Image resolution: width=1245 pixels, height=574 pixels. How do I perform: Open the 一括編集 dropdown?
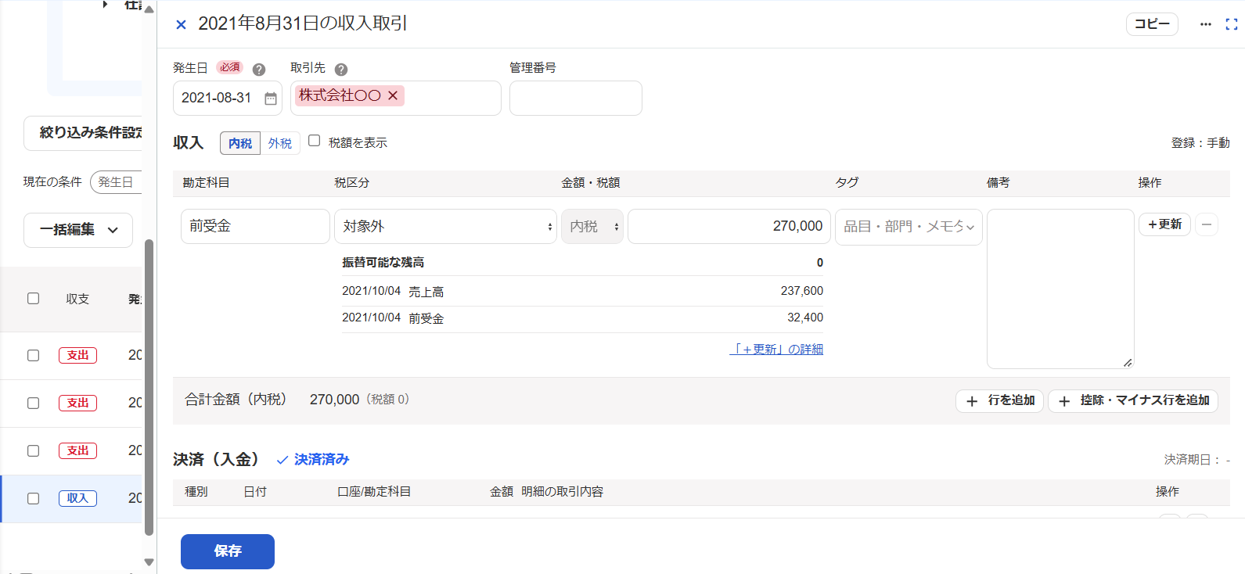(78, 230)
